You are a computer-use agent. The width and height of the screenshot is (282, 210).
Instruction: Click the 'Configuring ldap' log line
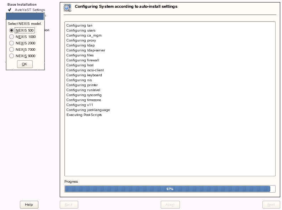pyautogui.click(x=80, y=45)
